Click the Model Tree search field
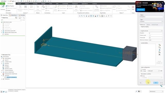The width and height of the screenshot is (165, 93). click(12, 20)
